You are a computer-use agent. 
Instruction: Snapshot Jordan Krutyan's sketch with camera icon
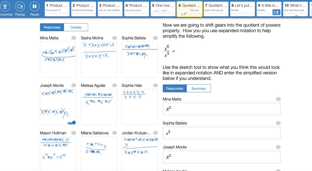click(155, 133)
